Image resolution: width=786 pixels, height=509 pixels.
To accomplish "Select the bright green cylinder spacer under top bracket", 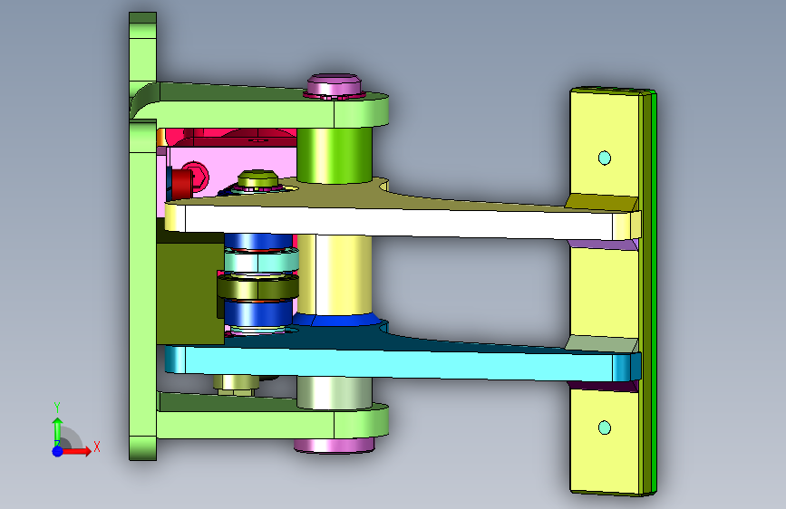I will point(335,155).
